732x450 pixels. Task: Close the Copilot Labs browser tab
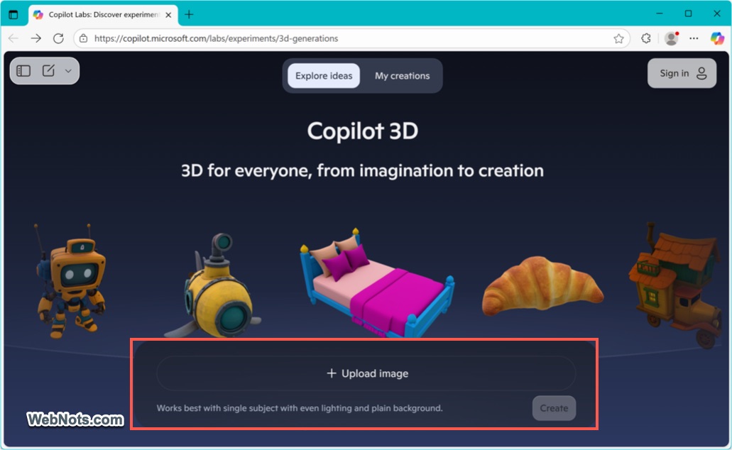point(168,15)
